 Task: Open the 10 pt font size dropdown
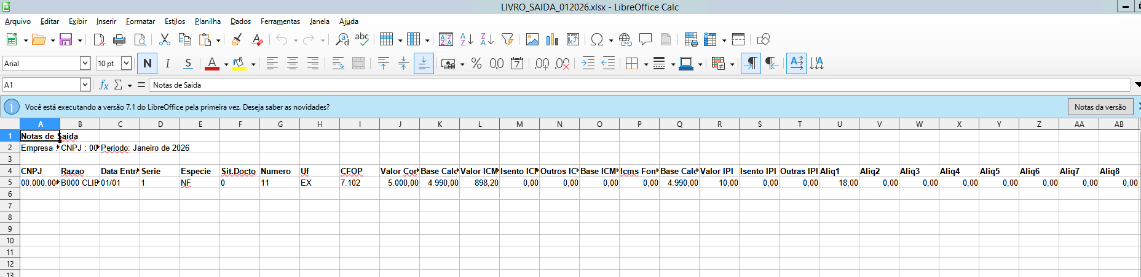tap(127, 63)
